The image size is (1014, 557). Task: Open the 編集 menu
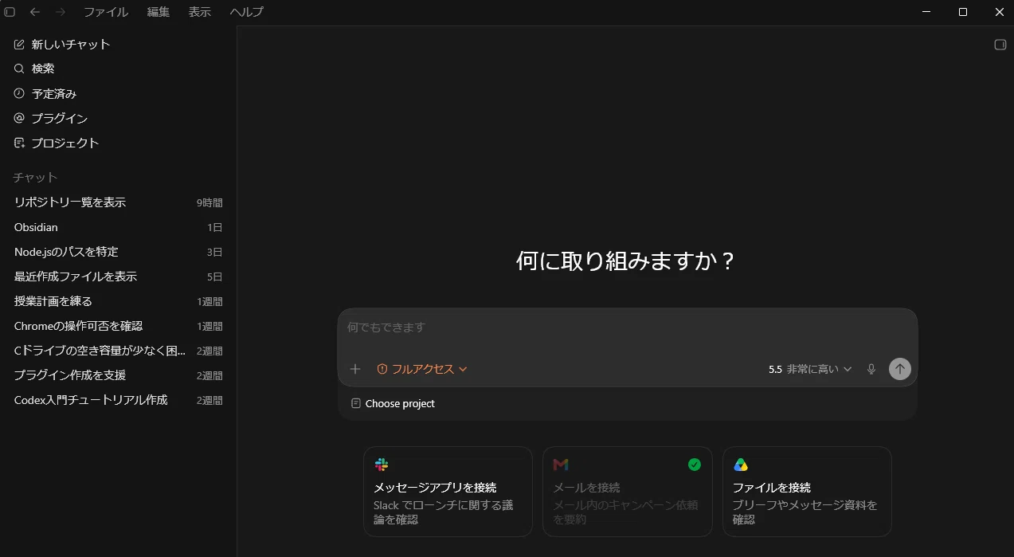point(159,12)
